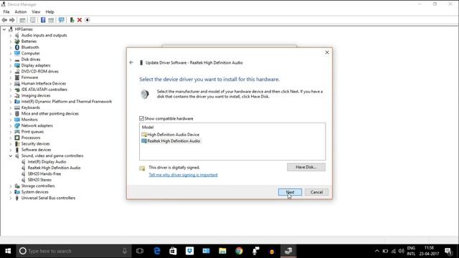Select the Imaging devices category
This screenshot has height=258, width=459.
pyautogui.click(x=36, y=95)
